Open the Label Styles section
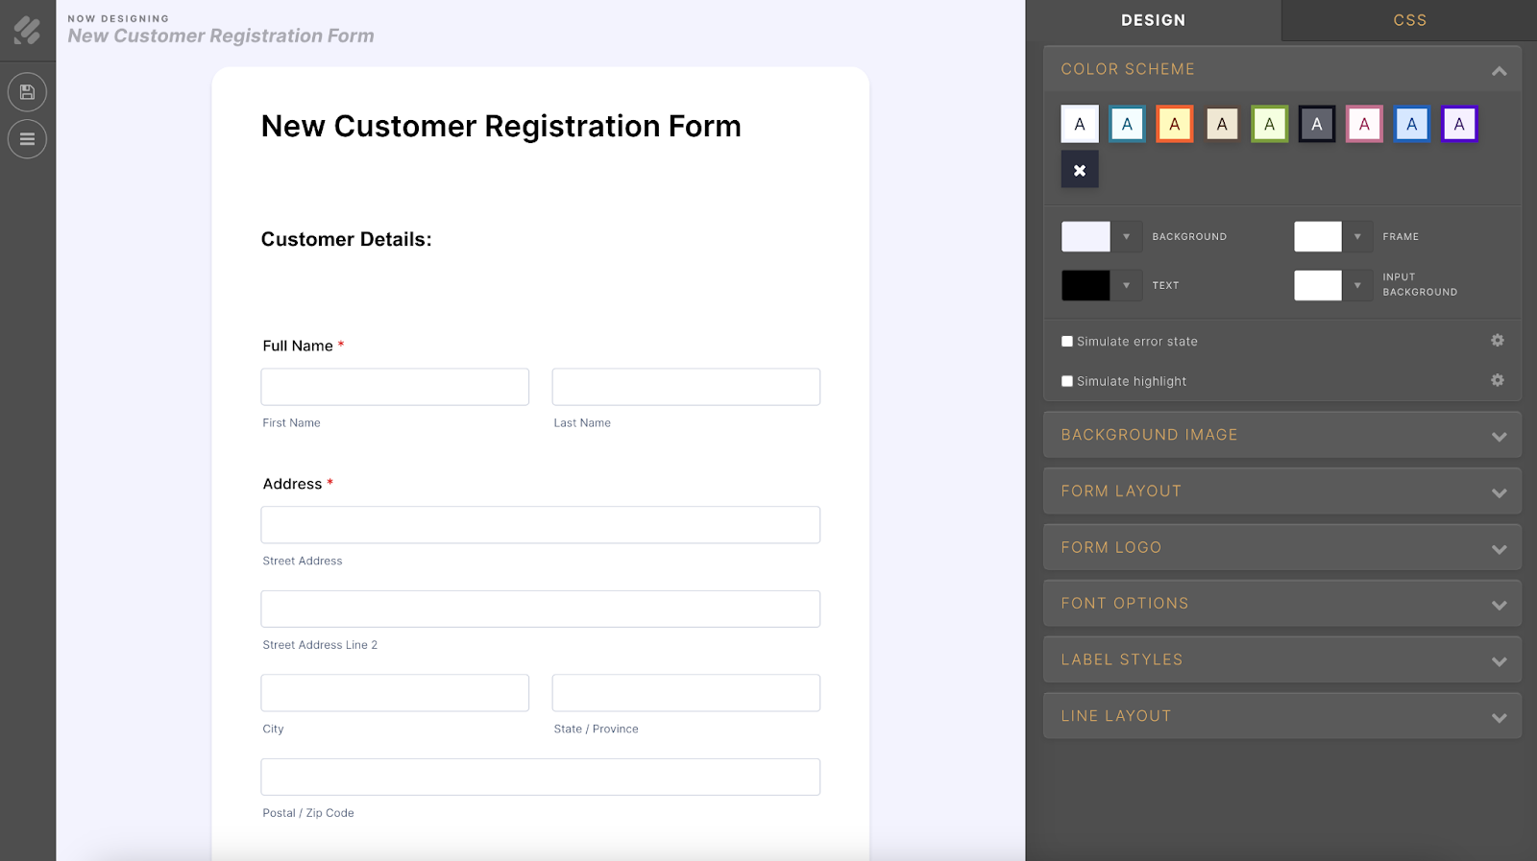 [1281, 659]
